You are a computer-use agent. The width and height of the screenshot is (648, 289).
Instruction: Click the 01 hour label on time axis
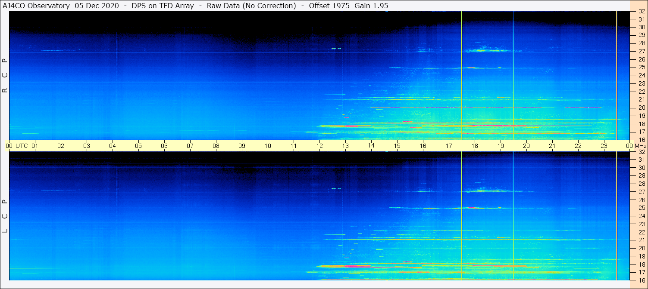[35, 146]
